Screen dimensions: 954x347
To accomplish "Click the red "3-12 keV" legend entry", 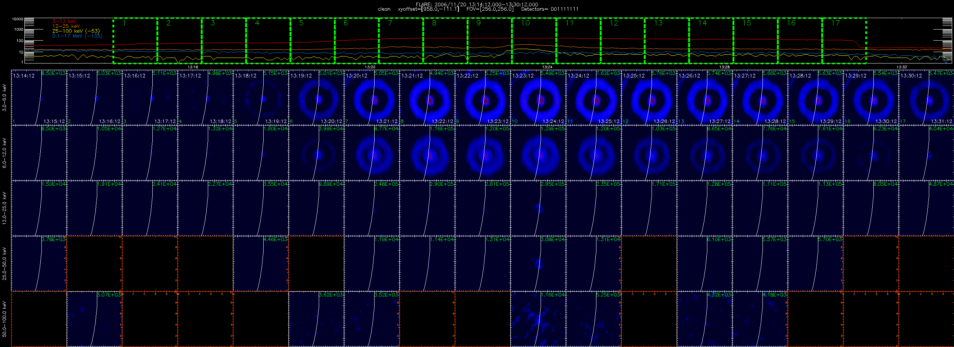I will [x=64, y=21].
